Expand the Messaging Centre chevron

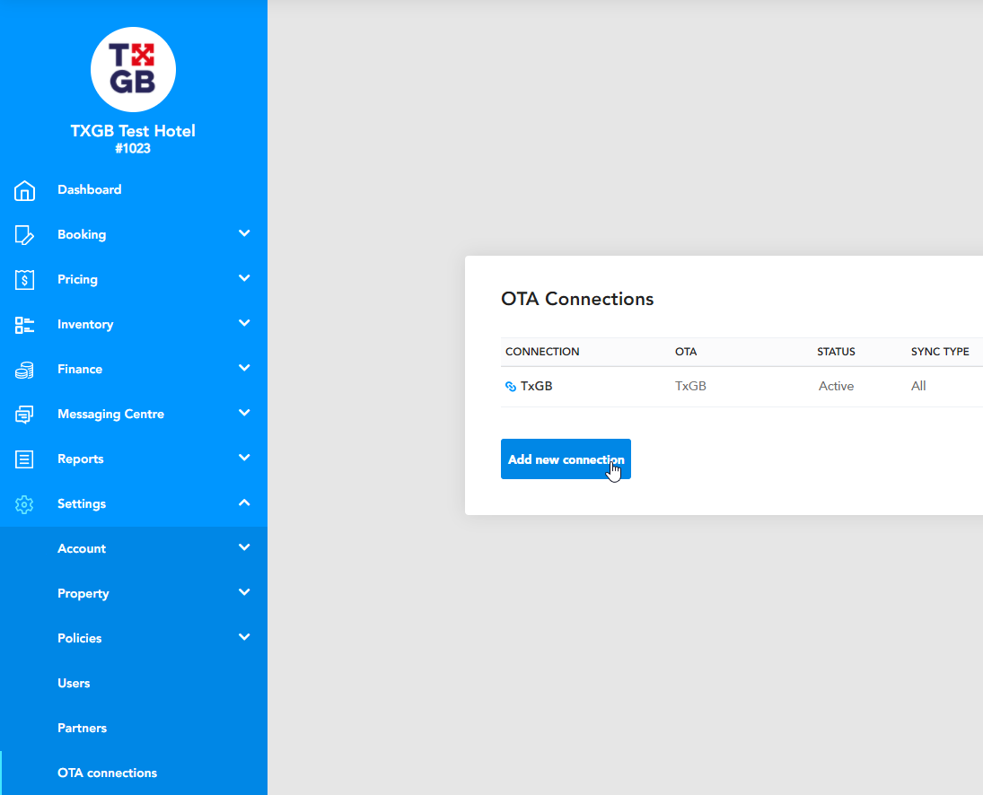pyautogui.click(x=244, y=413)
